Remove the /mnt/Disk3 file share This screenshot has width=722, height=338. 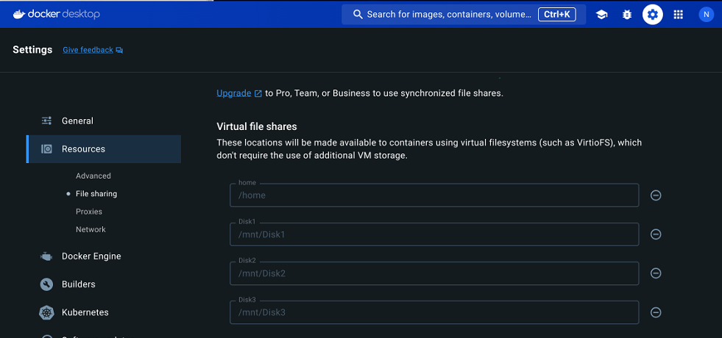tap(656, 312)
